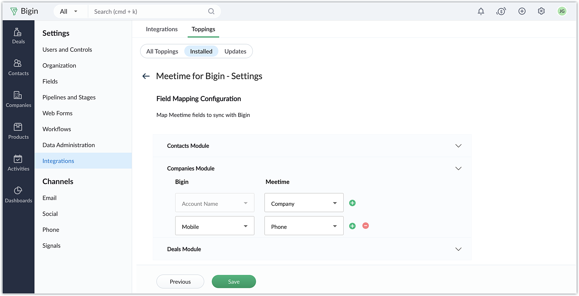Switch to the Toppings tab
Viewport: 579px width, 296px height.
tap(203, 29)
